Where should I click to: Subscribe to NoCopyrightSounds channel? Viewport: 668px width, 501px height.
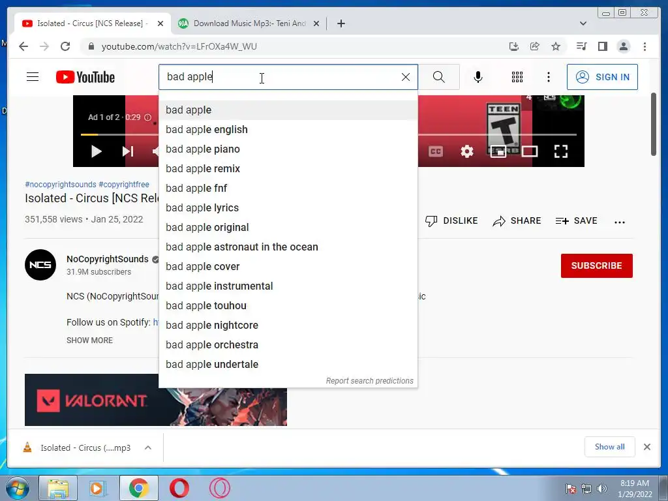point(596,266)
